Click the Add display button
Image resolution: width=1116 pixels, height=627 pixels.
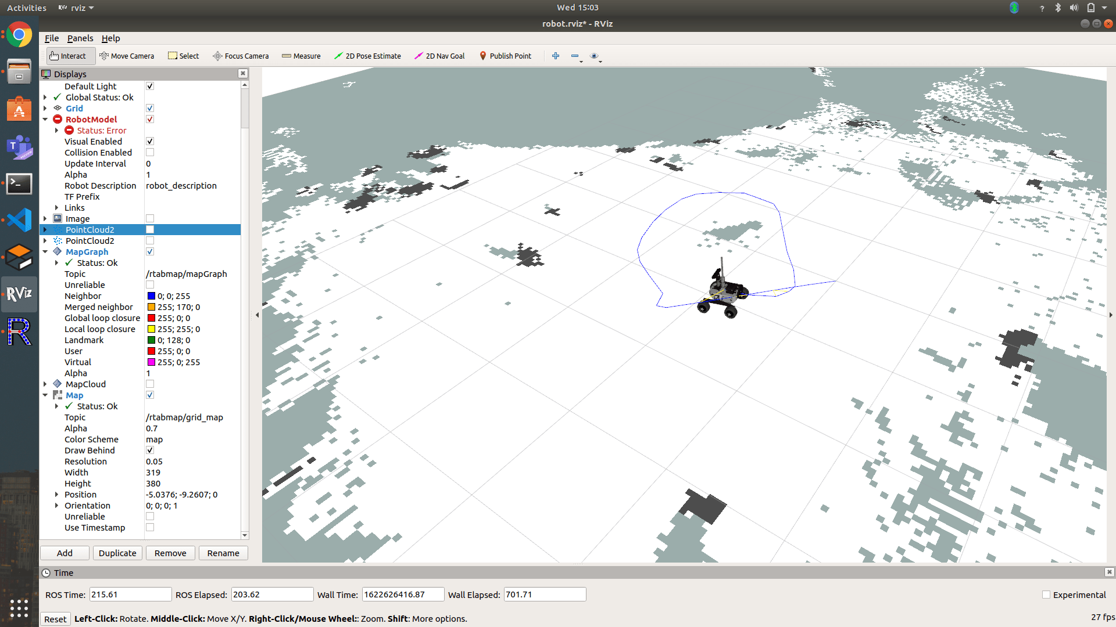coord(65,553)
